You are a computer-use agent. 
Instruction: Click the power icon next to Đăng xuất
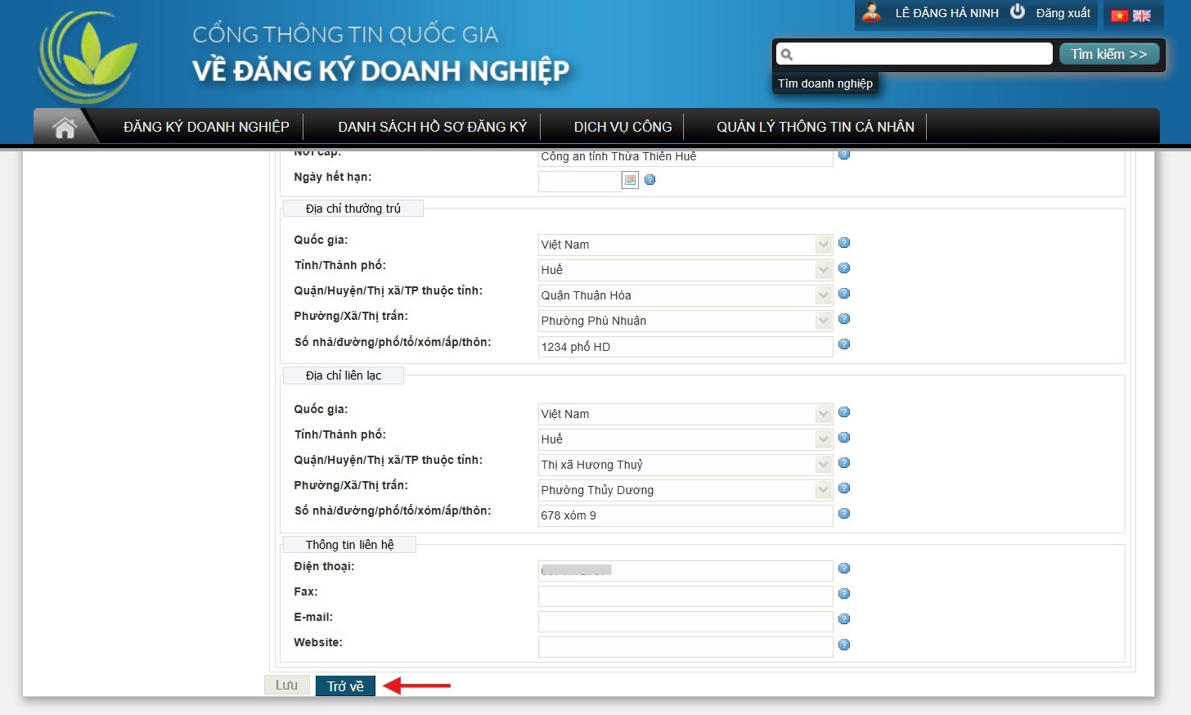(1018, 12)
